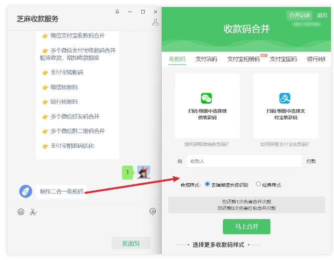
Task: Select 经典样式 radio option
Action: coord(258,184)
